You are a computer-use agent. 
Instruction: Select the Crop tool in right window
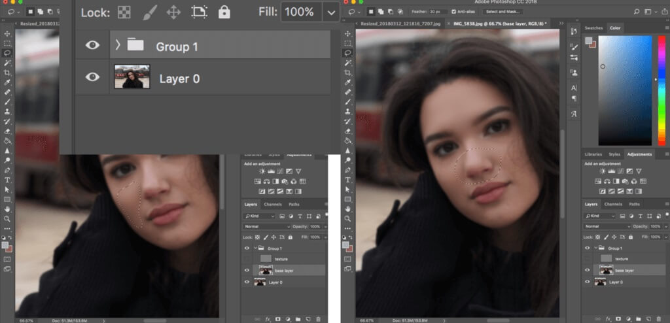348,73
